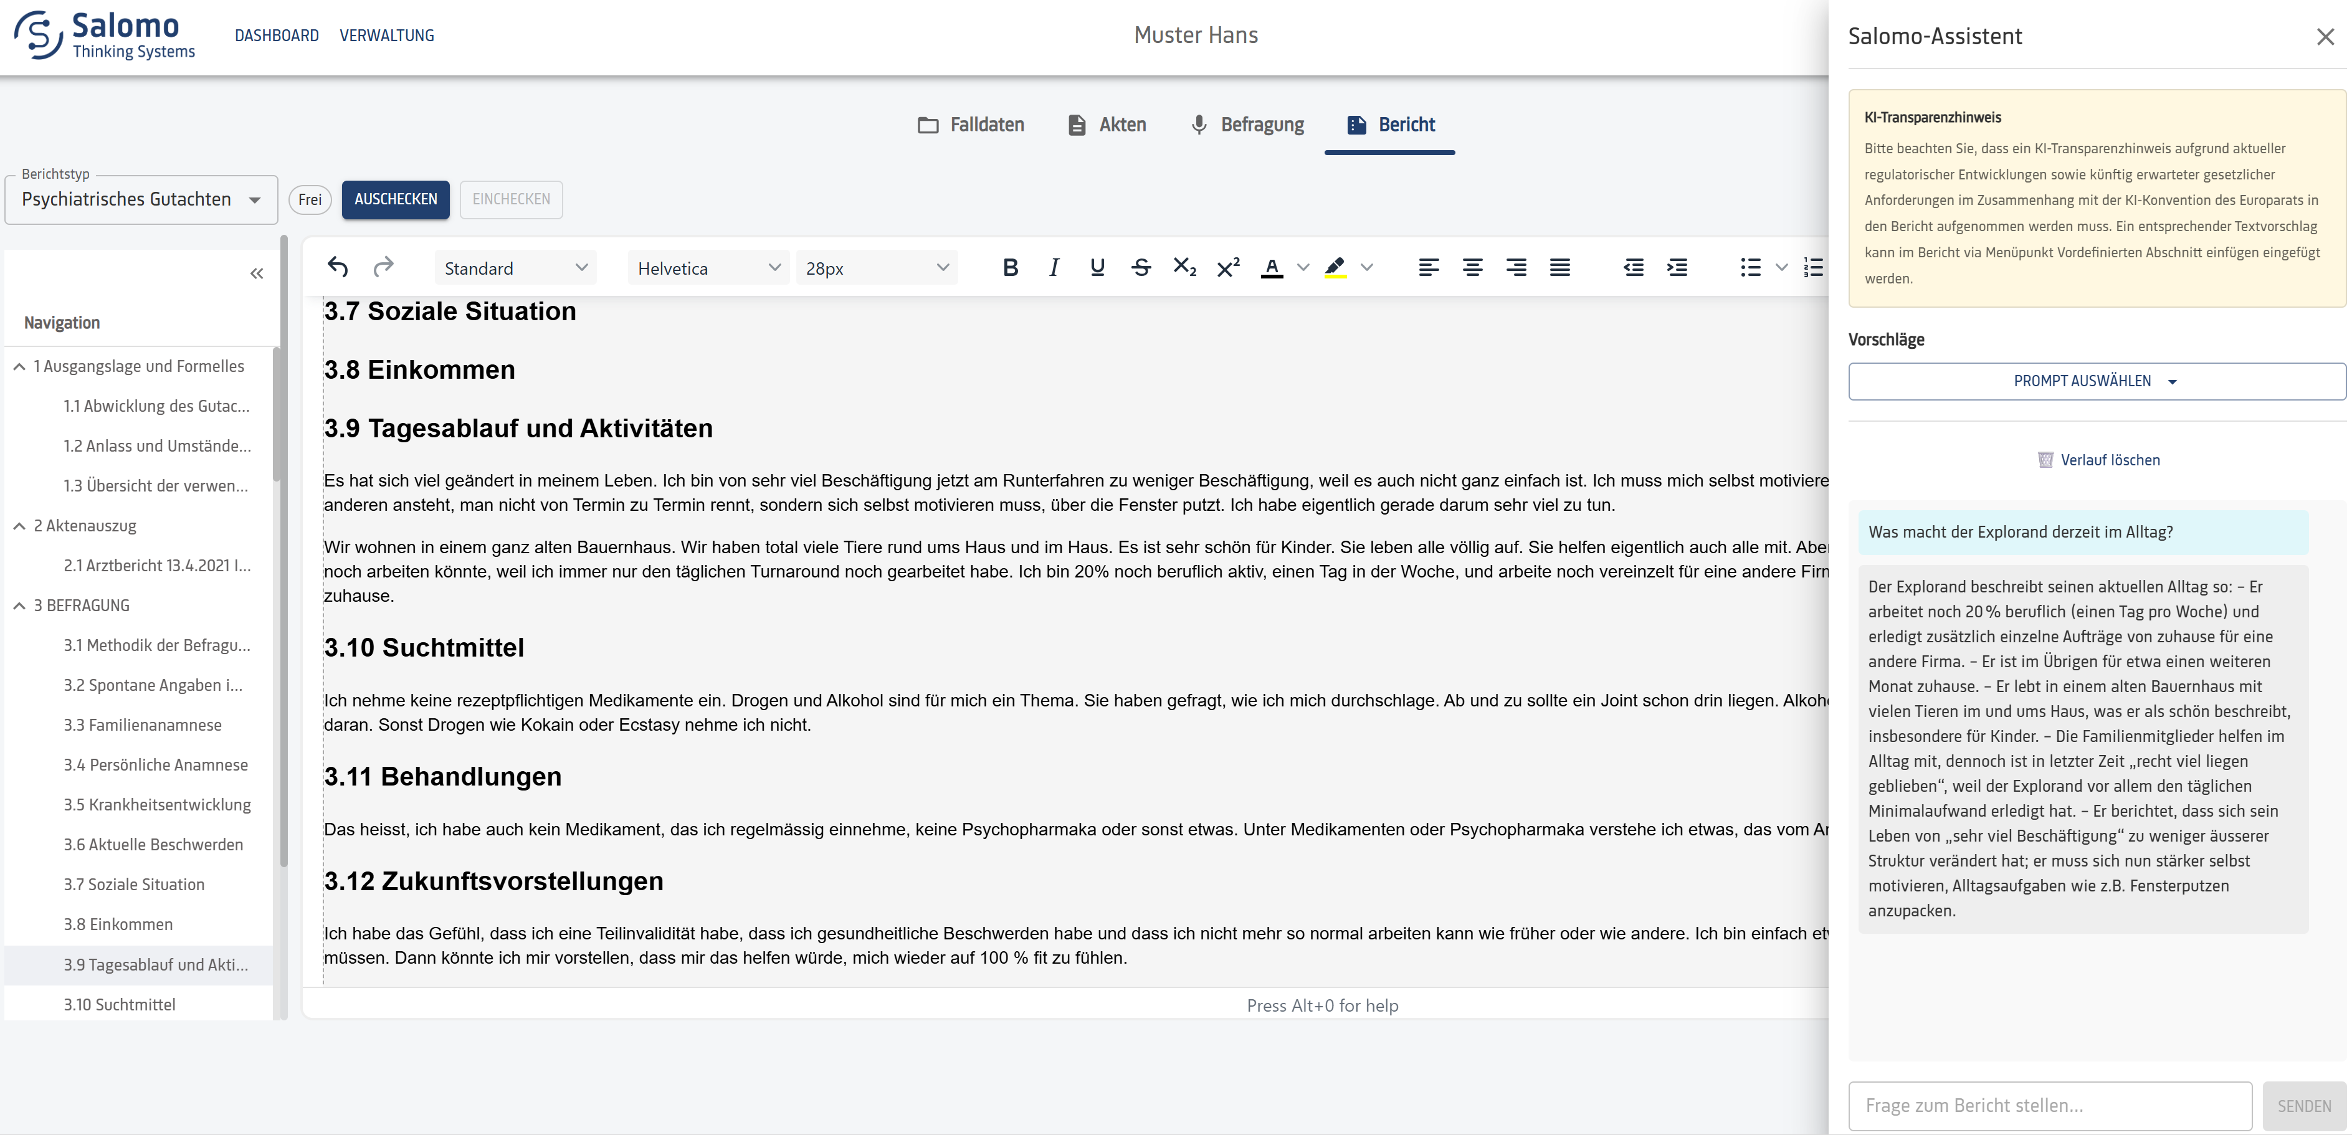
Task: Apply superscript formatting
Action: (x=1229, y=267)
